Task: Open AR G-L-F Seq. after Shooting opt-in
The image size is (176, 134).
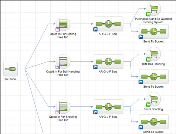Action: pyautogui.click(x=108, y=107)
